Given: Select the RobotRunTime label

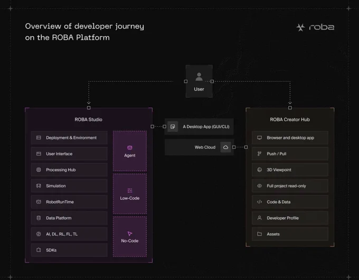Looking at the screenshot, I should click(60, 202).
